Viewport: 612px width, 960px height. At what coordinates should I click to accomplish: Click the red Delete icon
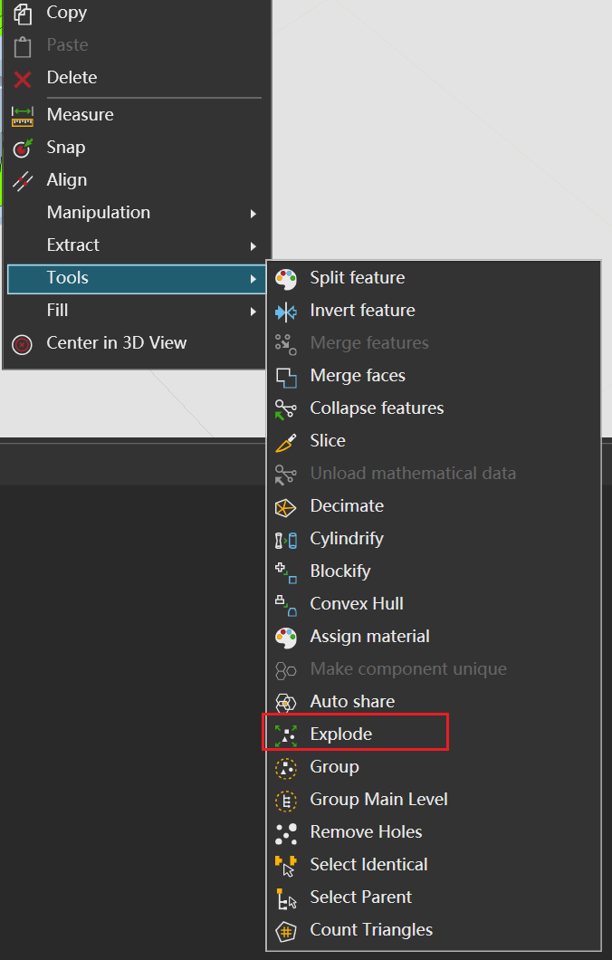[23, 79]
